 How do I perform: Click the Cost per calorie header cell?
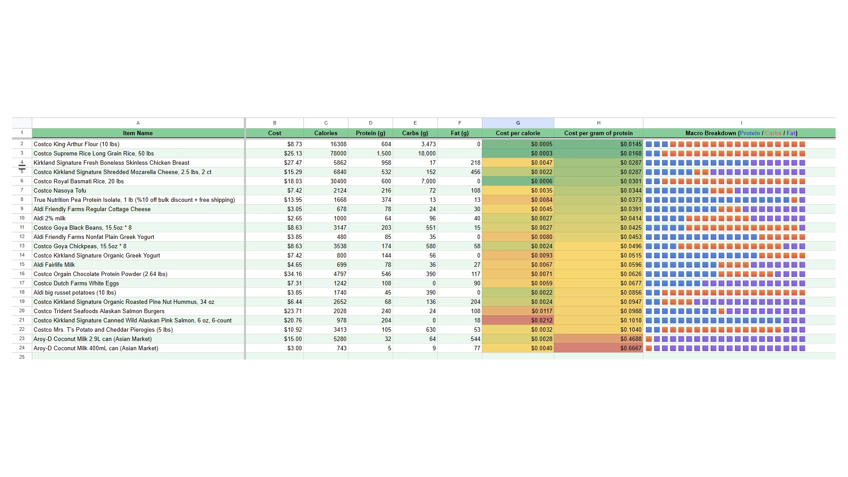pos(518,133)
